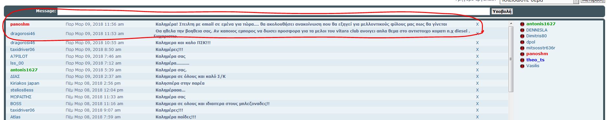Screen dimensions: 608x120
Task: Open dragorosi46's profile from the 11:53 am message
Action: pos(23,33)
